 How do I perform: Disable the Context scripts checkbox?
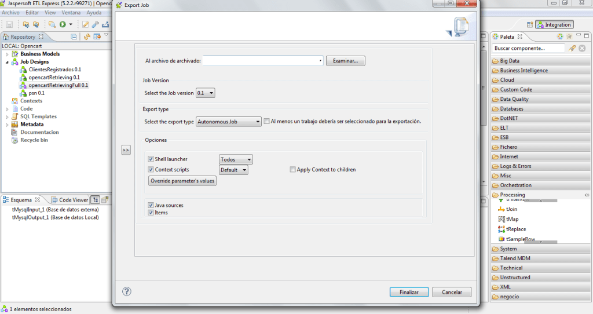point(151,170)
